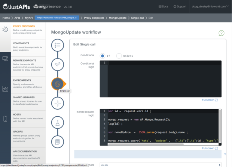
Task: Open Conditional logic editor in Fullscreen
Action: 210,100
